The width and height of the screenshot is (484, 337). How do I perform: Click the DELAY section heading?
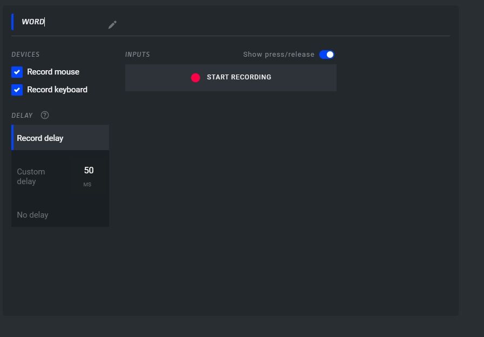(x=22, y=116)
